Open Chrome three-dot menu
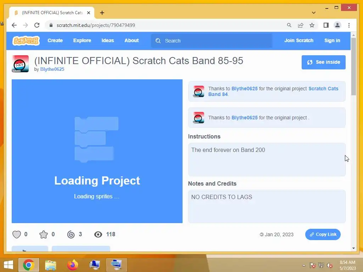Image resolution: width=363 pixels, height=272 pixels. tap(349, 25)
